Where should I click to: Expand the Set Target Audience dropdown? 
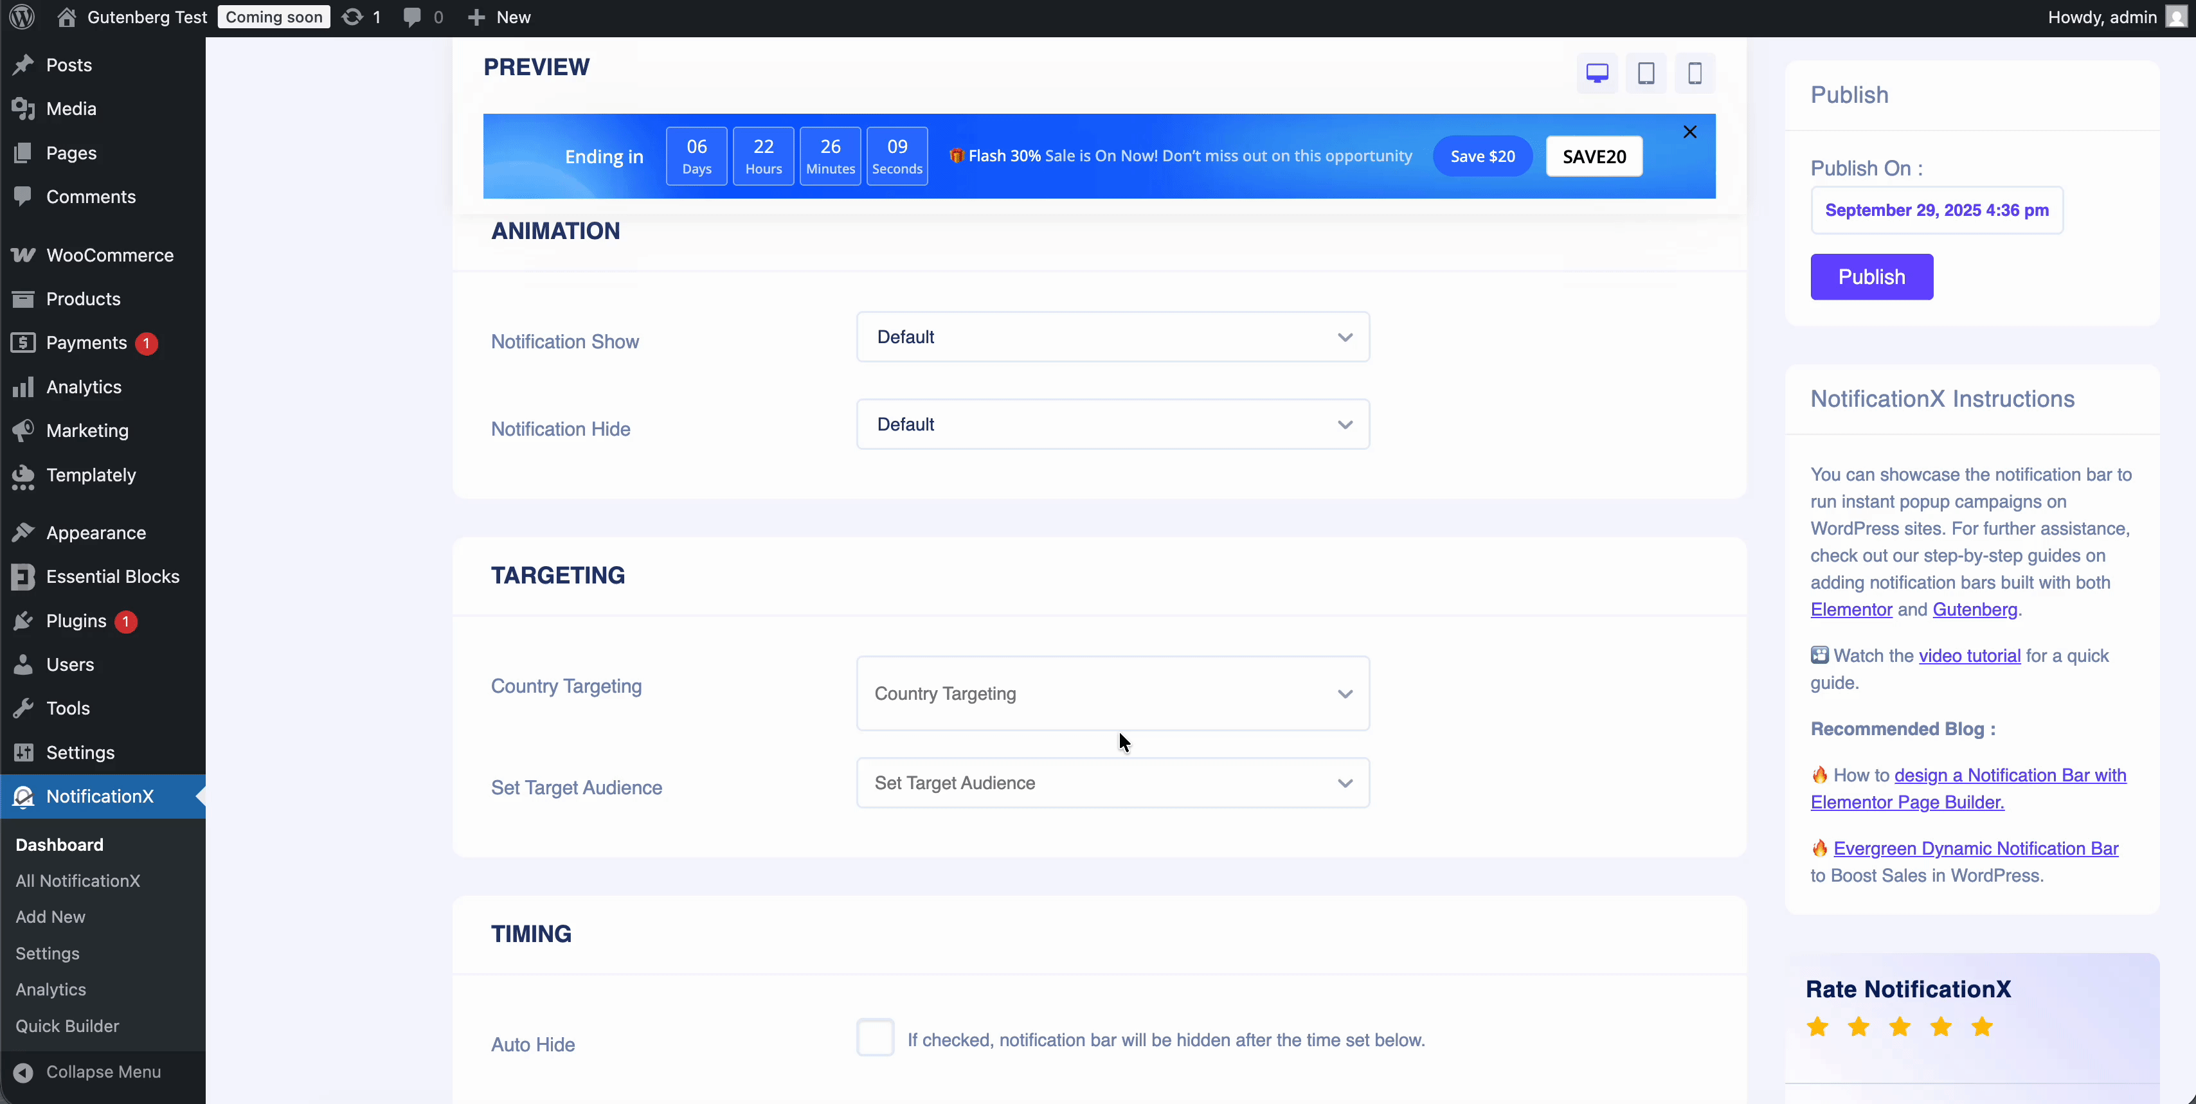pyautogui.click(x=1111, y=783)
